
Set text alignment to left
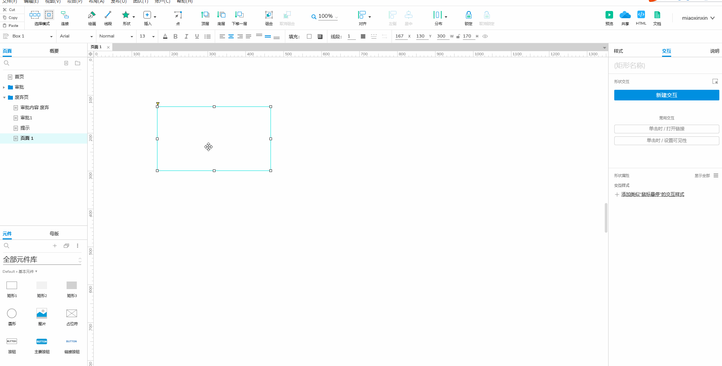pyautogui.click(x=222, y=36)
